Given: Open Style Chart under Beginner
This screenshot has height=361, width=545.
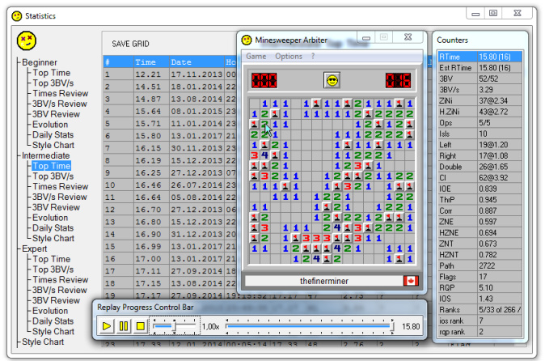Looking at the screenshot, I should point(53,146).
